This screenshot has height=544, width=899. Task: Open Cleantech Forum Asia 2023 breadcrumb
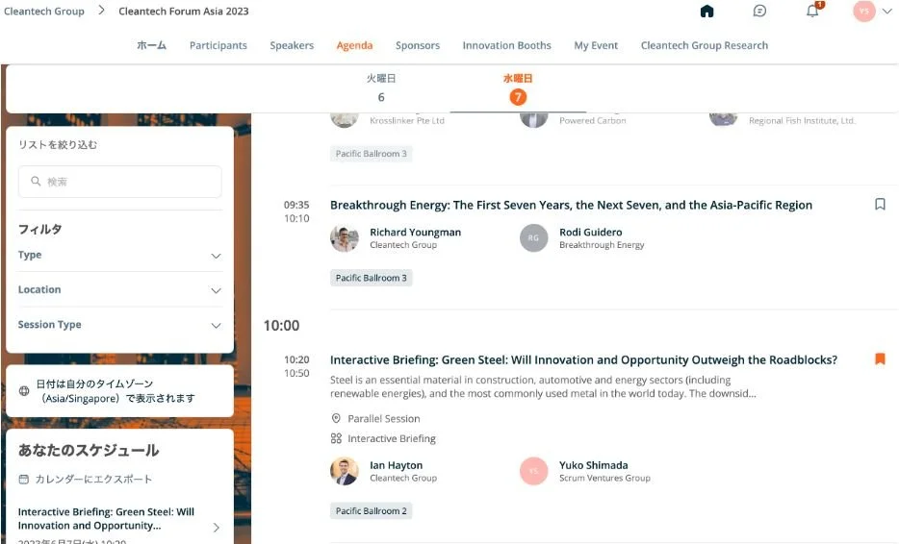[x=184, y=11]
